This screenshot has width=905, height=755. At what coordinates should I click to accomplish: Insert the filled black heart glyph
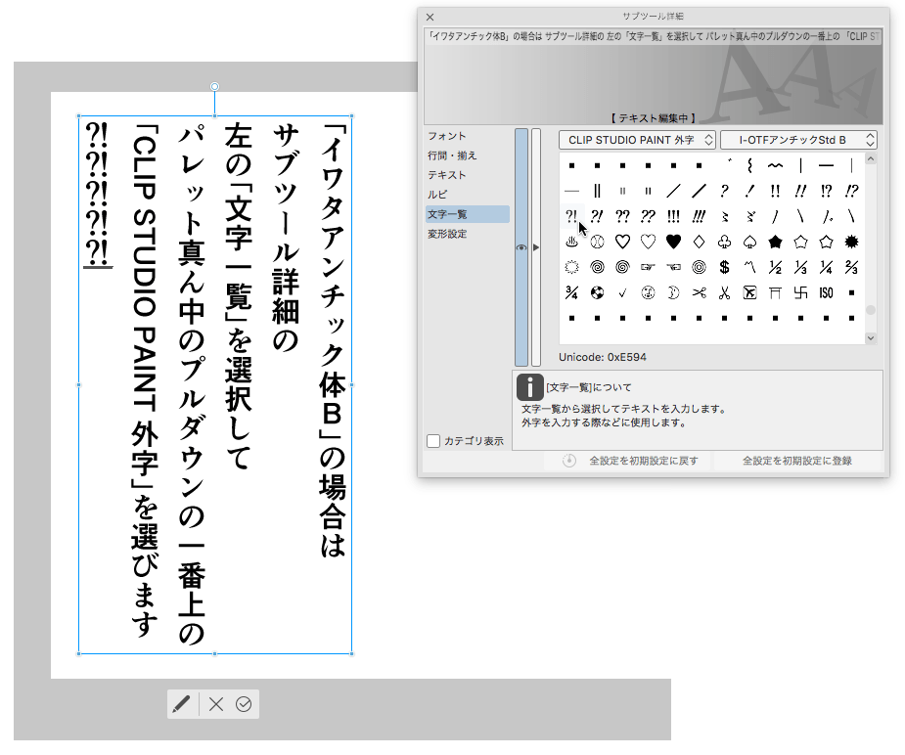(673, 242)
